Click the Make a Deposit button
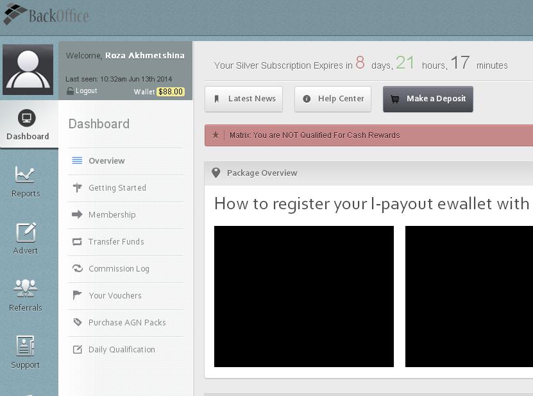 click(428, 99)
